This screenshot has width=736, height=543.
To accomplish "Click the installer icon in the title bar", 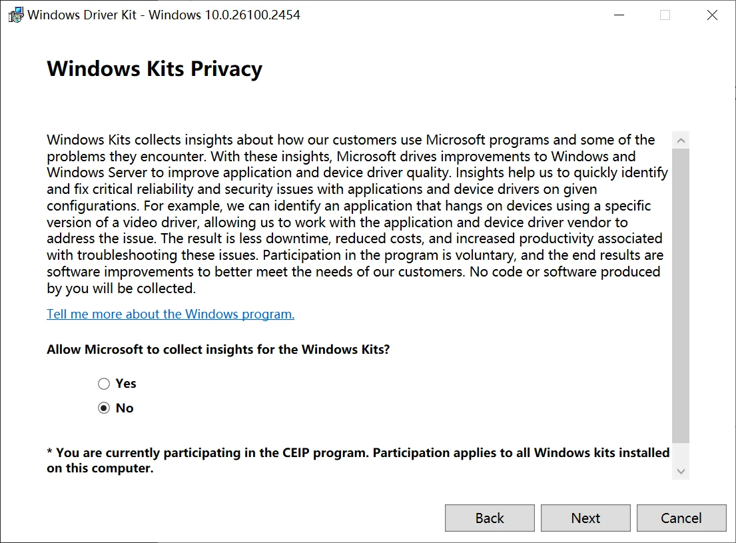I will point(15,15).
